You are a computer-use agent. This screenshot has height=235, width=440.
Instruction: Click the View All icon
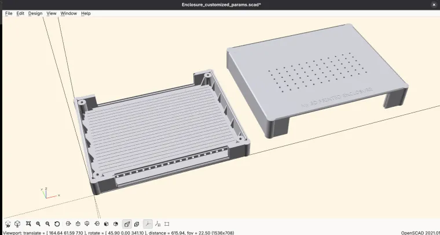click(x=28, y=224)
